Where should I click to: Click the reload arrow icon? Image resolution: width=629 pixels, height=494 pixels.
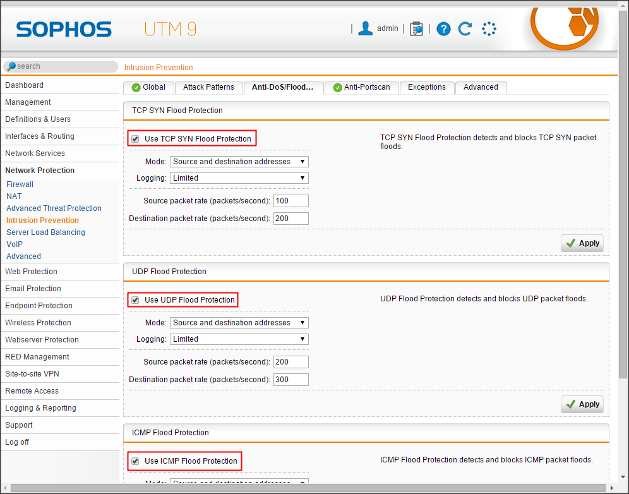pyautogui.click(x=465, y=28)
